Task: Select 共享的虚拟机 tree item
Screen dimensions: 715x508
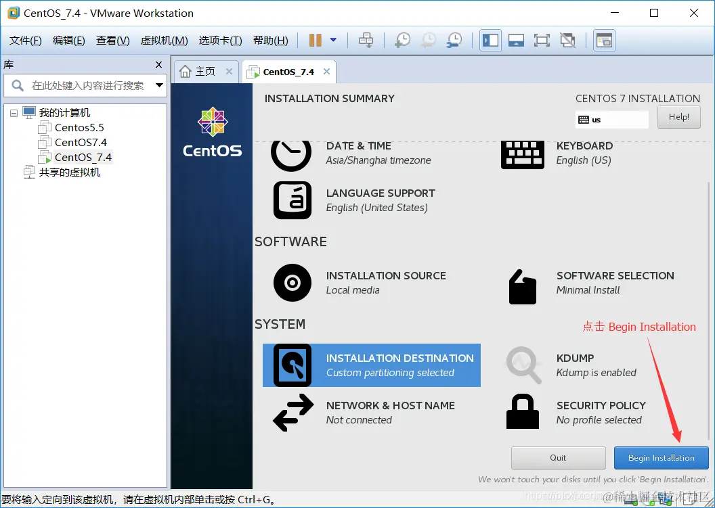Action: click(x=69, y=172)
